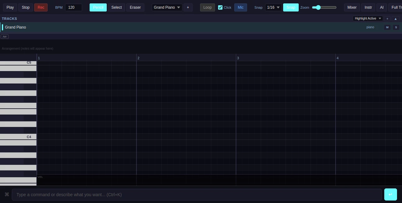Uncheck the metronome Click checkbox
The height and width of the screenshot is (203, 402).
[x=220, y=7]
